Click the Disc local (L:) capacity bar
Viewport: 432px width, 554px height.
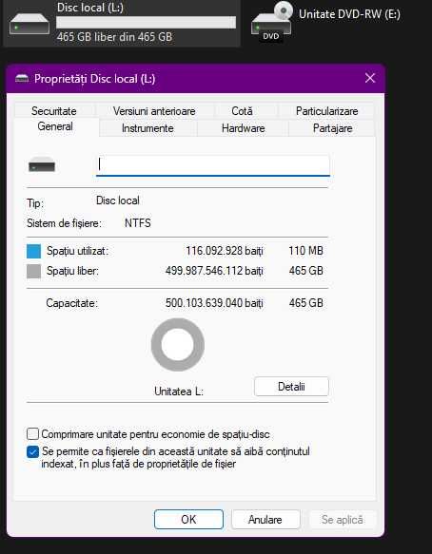click(147, 22)
